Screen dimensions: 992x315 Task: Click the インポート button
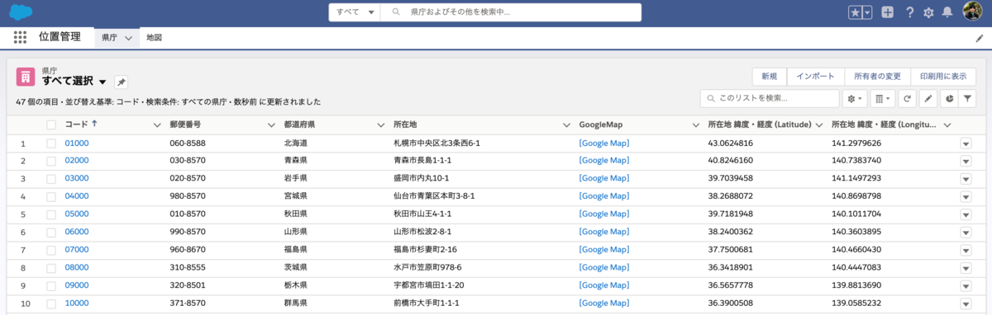point(815,76)
